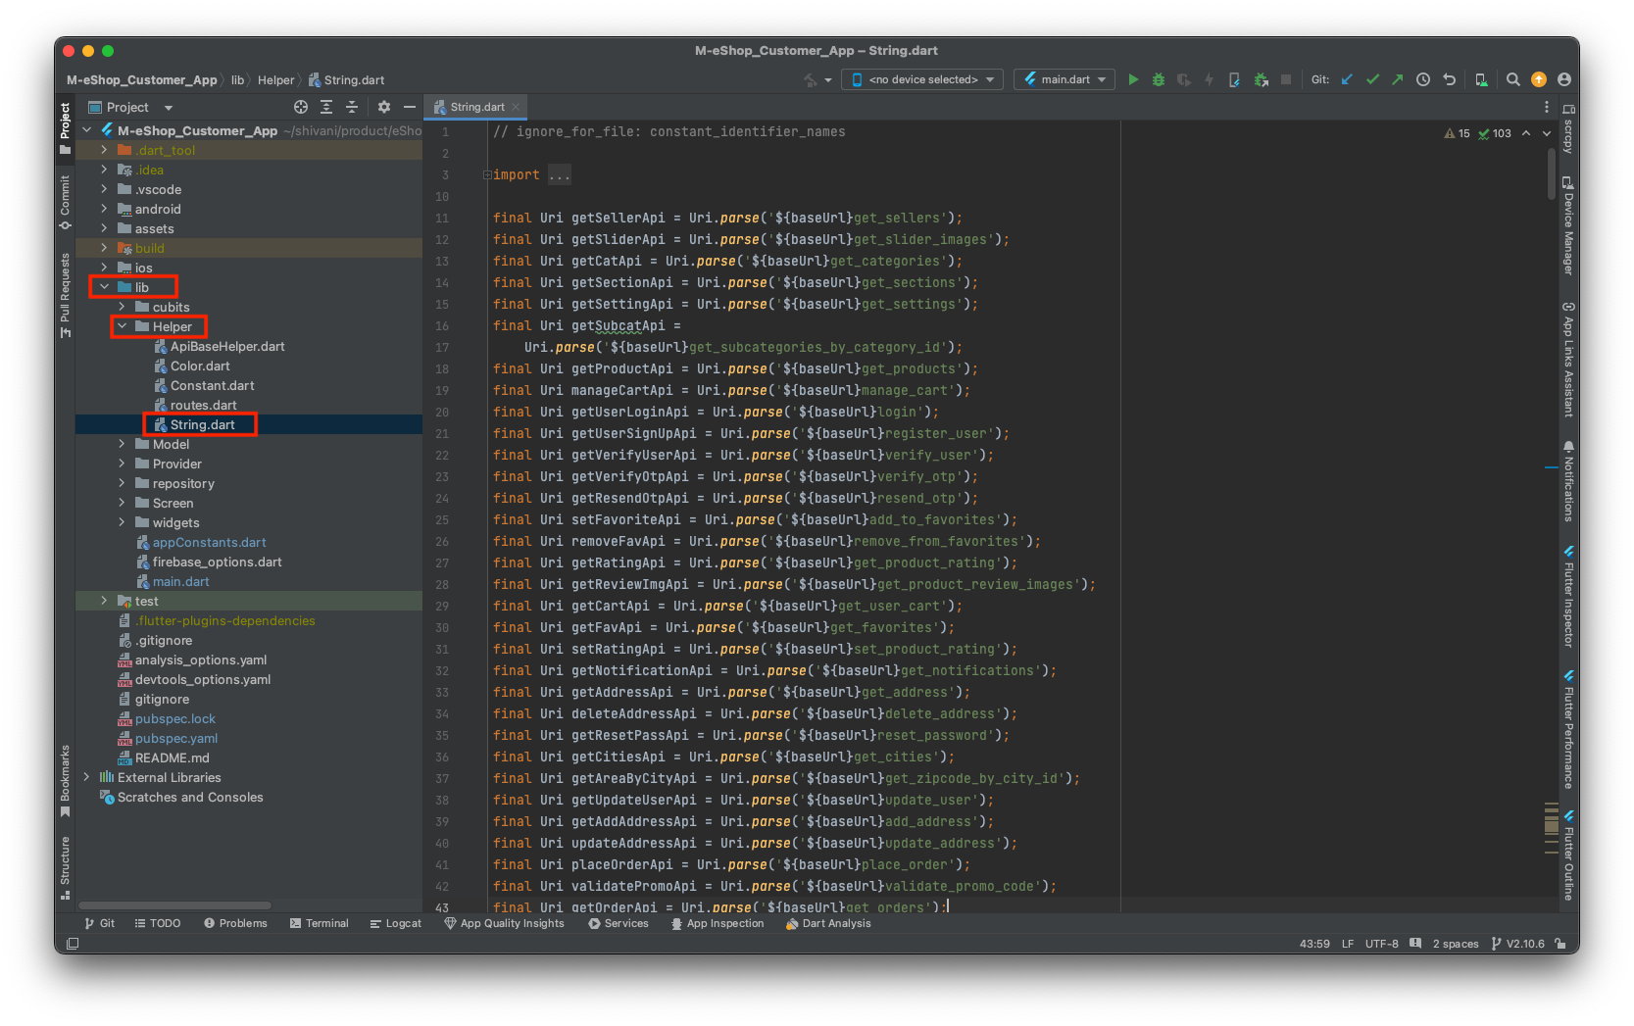Click the orange IDE update icon
This screenshot has width=1634, height=1026.
[x=1539, y=79]
